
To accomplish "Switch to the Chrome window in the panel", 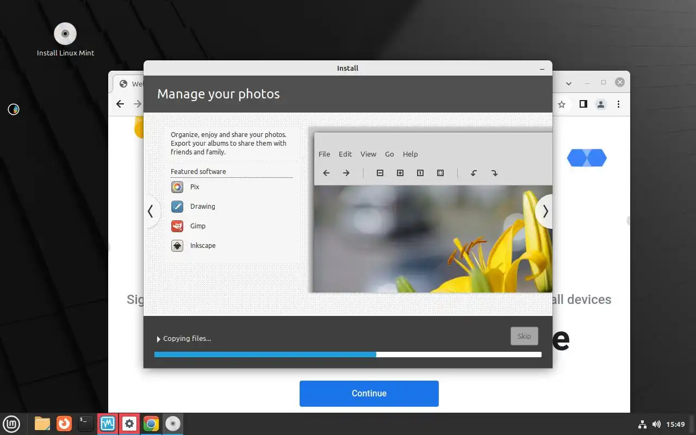I will click(151, 424).
